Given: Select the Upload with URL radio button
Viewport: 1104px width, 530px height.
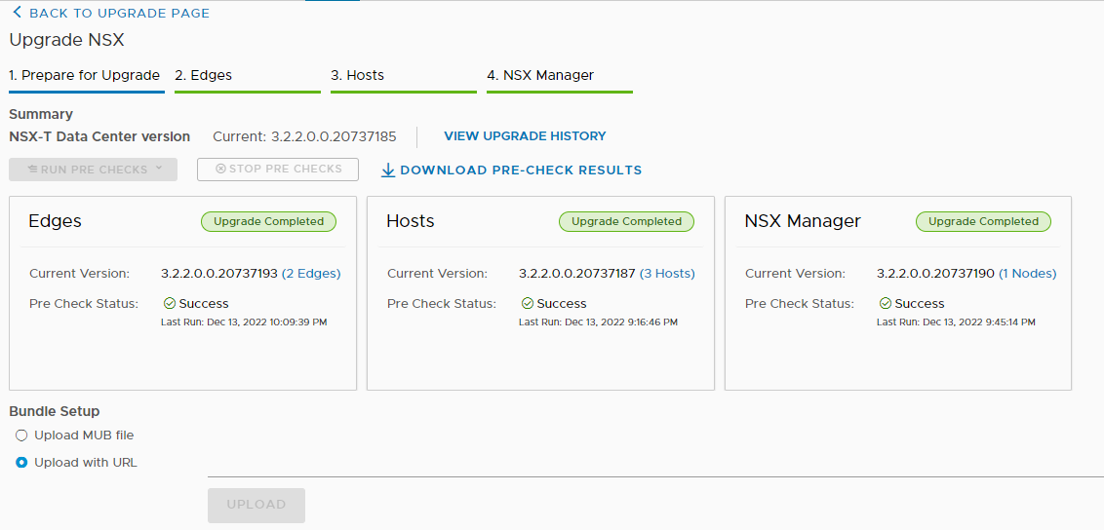Looking at the screenshot, I should coord(21,463).
